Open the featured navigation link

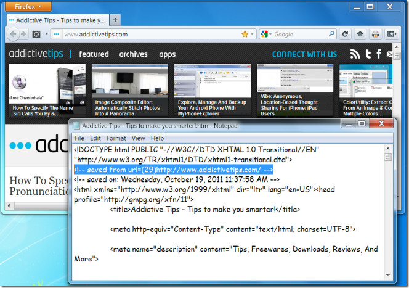[x=94, y=54]
